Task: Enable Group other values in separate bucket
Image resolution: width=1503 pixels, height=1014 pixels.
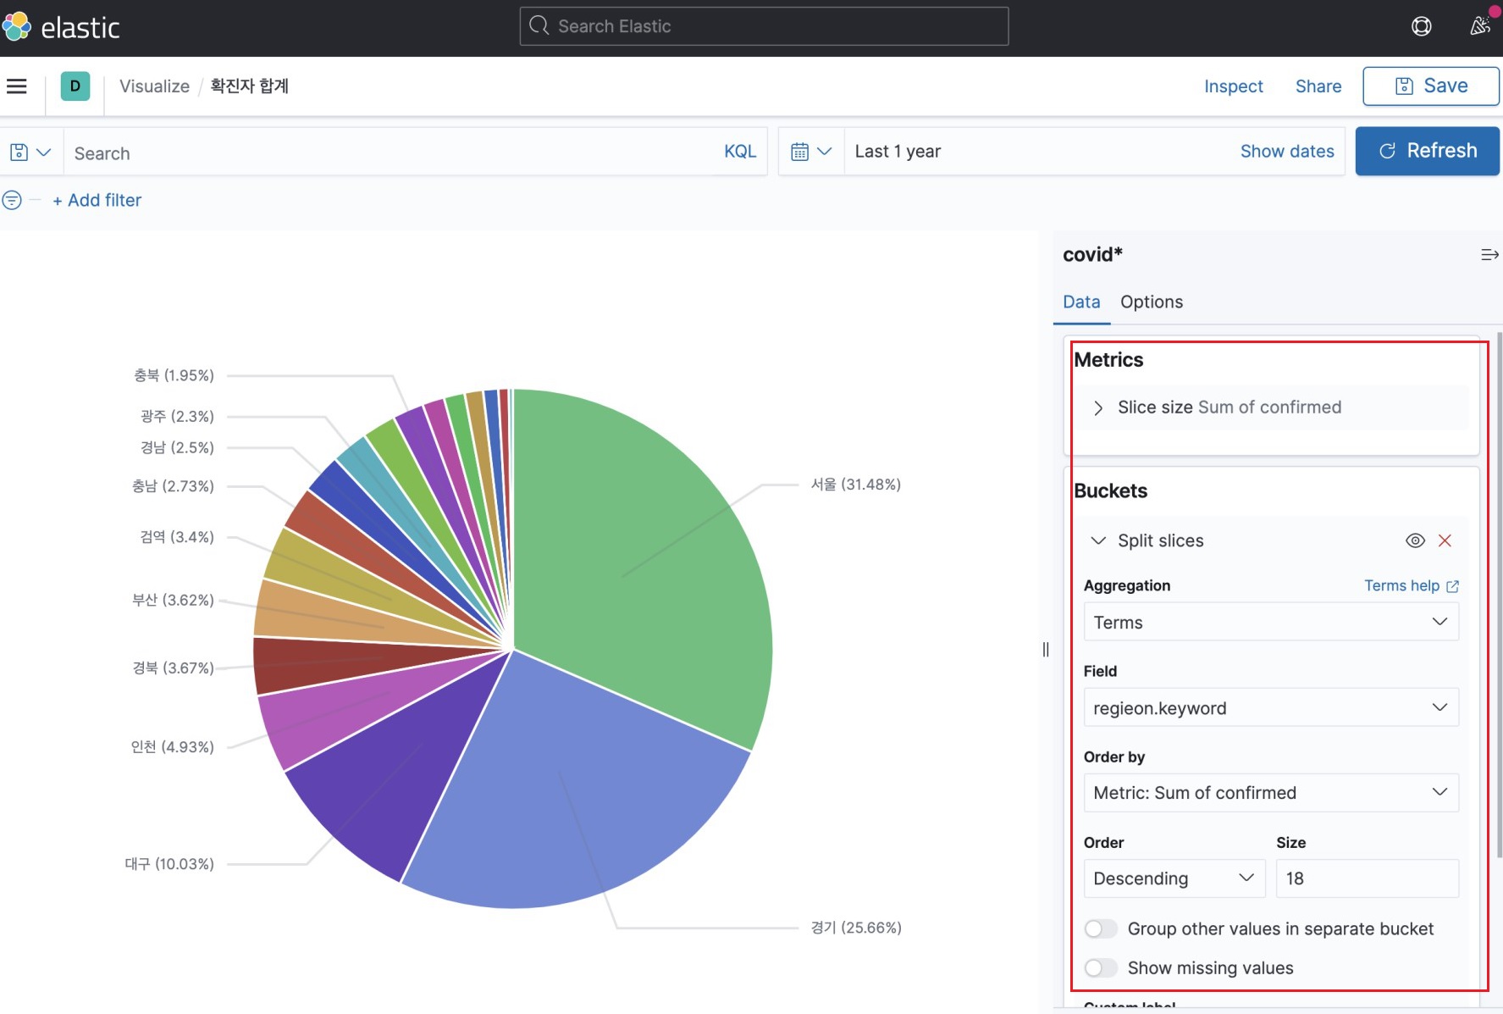Action: (1101, 929)
